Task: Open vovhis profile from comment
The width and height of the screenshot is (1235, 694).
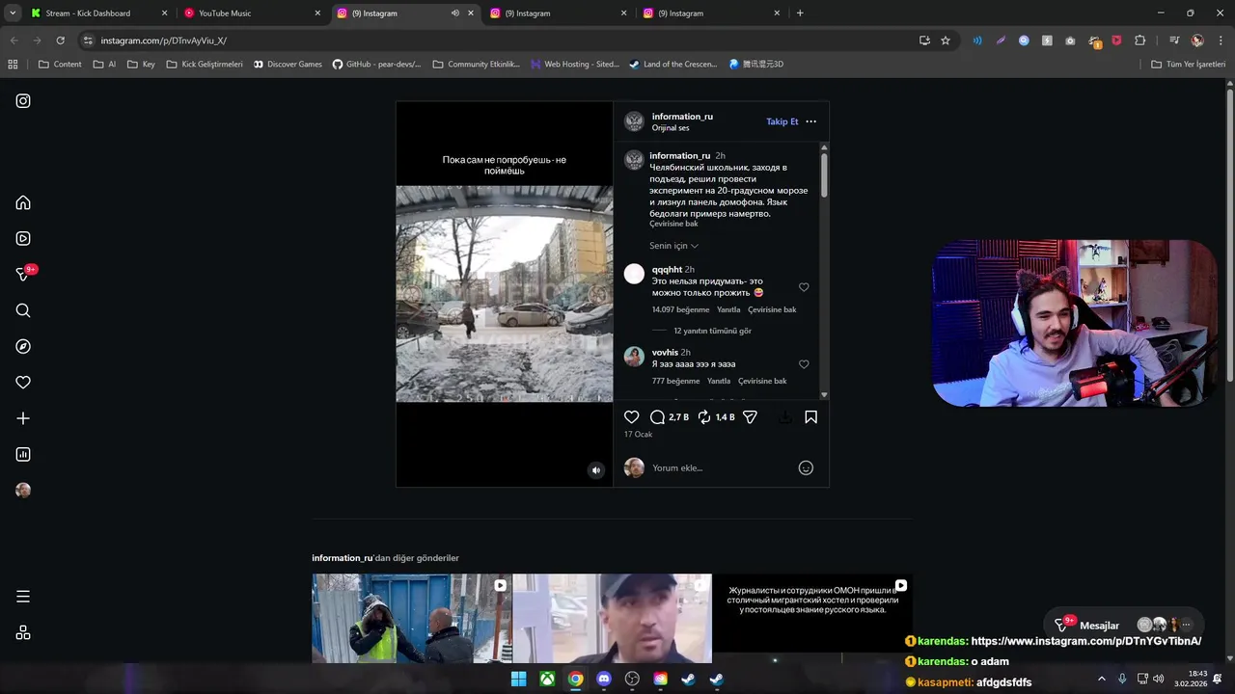Action: click(665, 353)
